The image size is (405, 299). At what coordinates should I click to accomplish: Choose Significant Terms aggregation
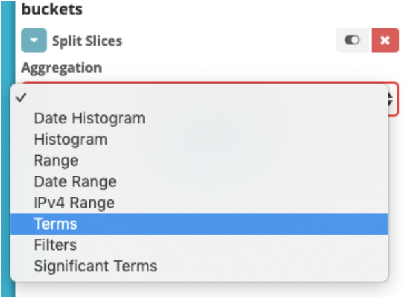point(95,266)
